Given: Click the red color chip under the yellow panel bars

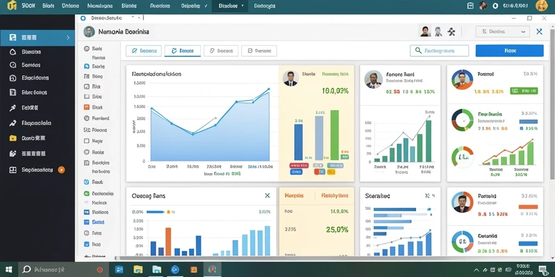Looking at the screenshot, I should coord(299,166).
